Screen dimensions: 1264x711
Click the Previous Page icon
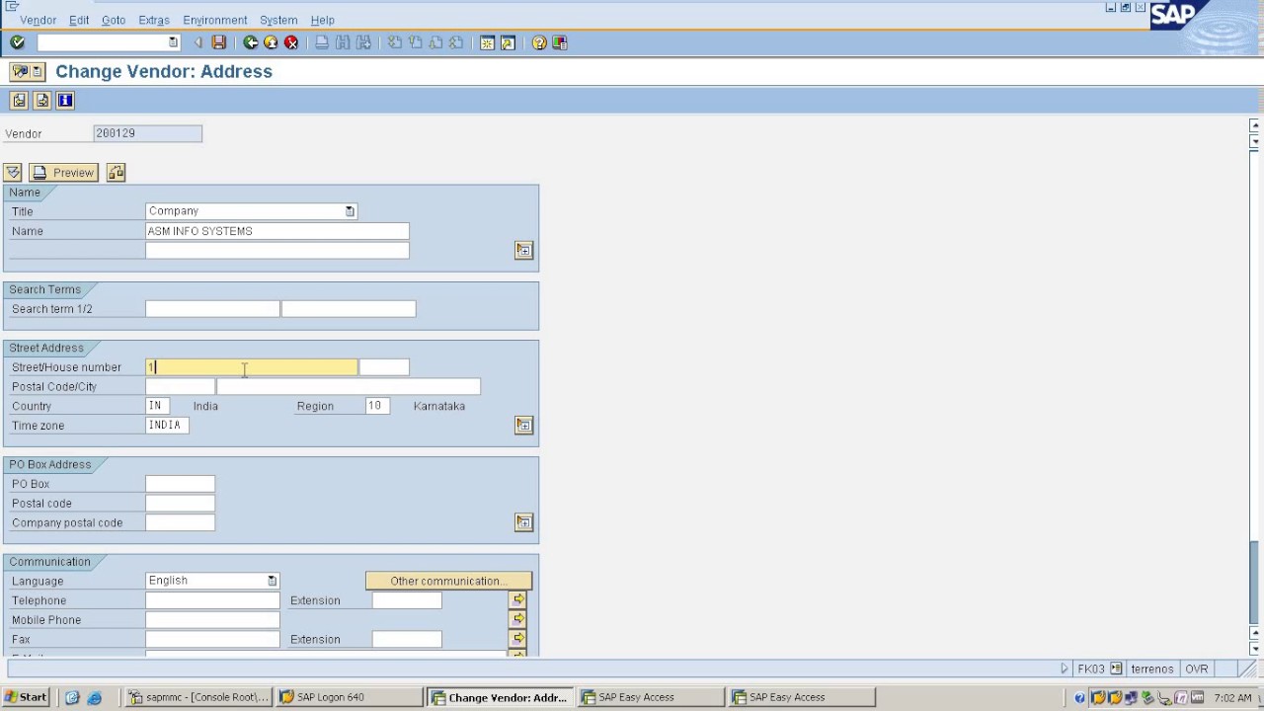click(x=415, y=42)
